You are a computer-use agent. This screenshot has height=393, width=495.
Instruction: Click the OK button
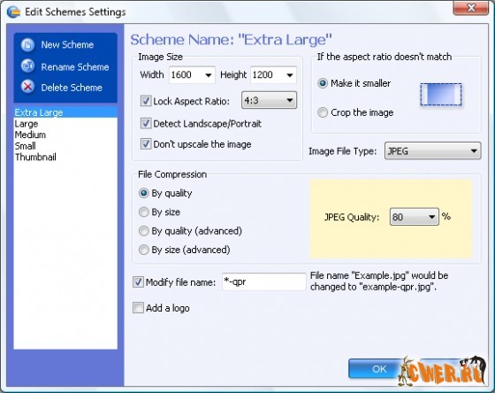(379, 368)
